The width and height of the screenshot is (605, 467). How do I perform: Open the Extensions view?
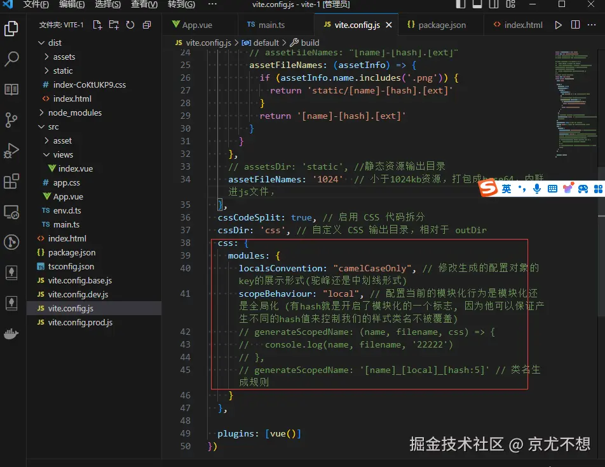point(11,181)
